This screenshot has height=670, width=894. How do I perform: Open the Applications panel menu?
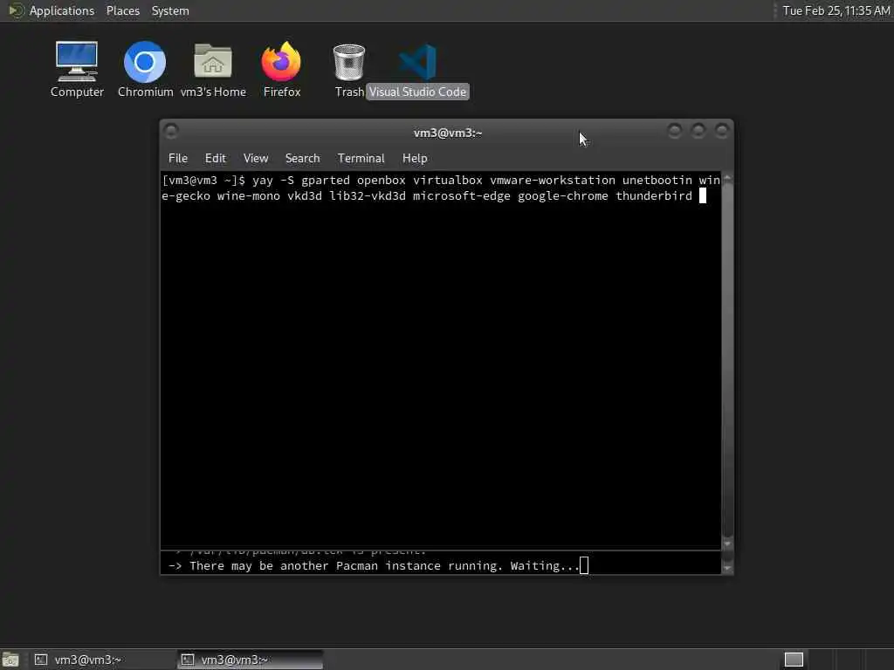click(62, 10)
